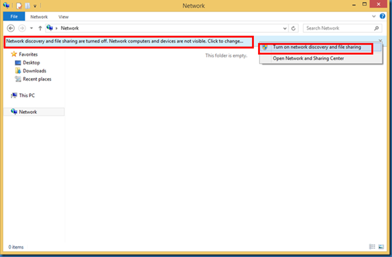Screen dimensions: 392x257
Task: Click the '0 items' status bar text
Action: click(16, 247)
